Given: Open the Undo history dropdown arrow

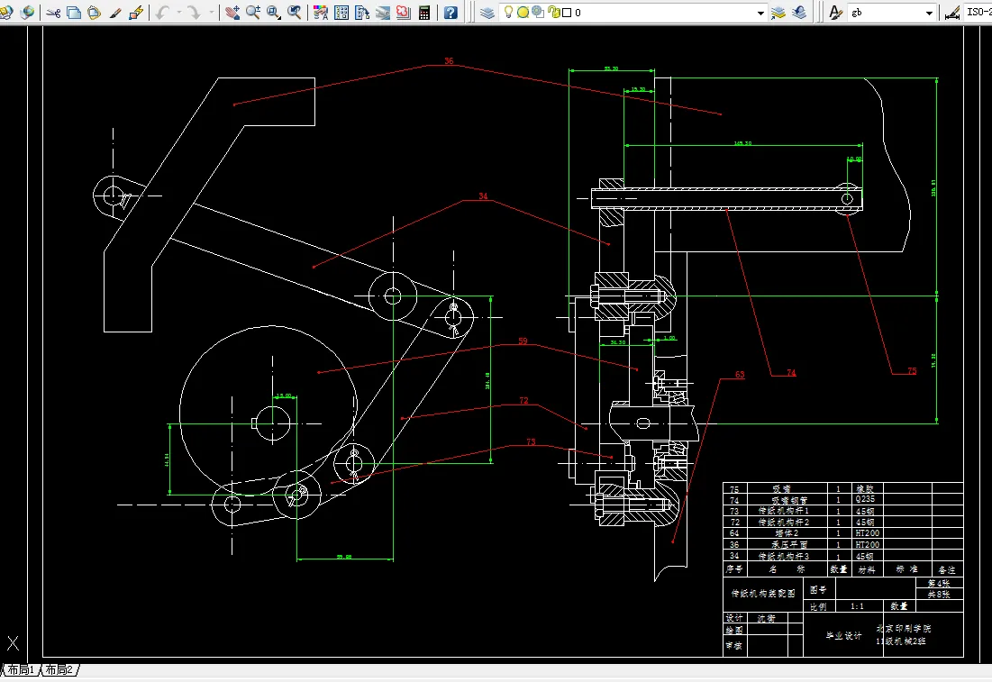Looking at the screenshot, I should tap(178, 12).
